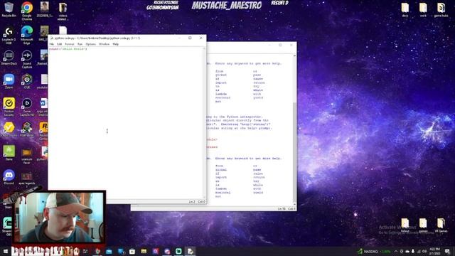
Task: Open the Options menu in IDLE editor
Action: click(x=90, y=44)
